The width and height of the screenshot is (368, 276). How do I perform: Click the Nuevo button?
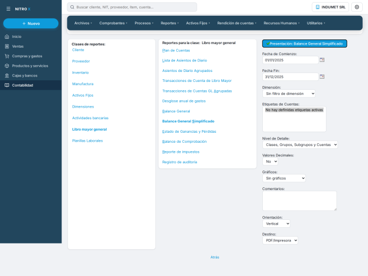pyautogui.click(x=30, y=24)
